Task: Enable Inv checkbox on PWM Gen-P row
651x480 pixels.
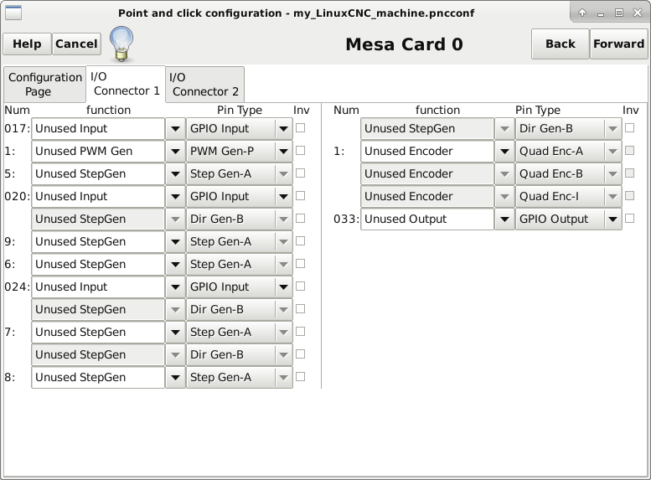Action: pyautogui.click(x=300, y=150)
